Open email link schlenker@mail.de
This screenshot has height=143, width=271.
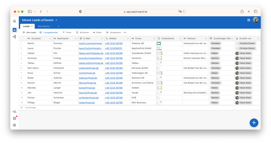(89, 97)
